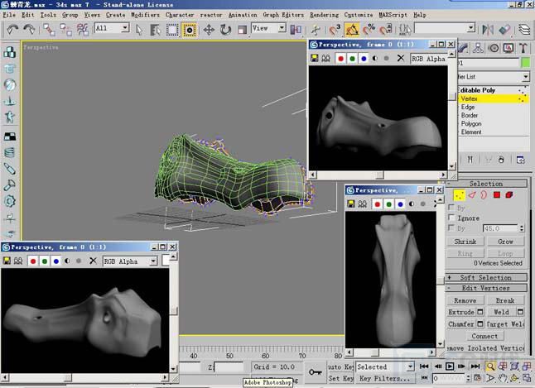
Task: Open the Customize menu
Action: tap(359, 15)
